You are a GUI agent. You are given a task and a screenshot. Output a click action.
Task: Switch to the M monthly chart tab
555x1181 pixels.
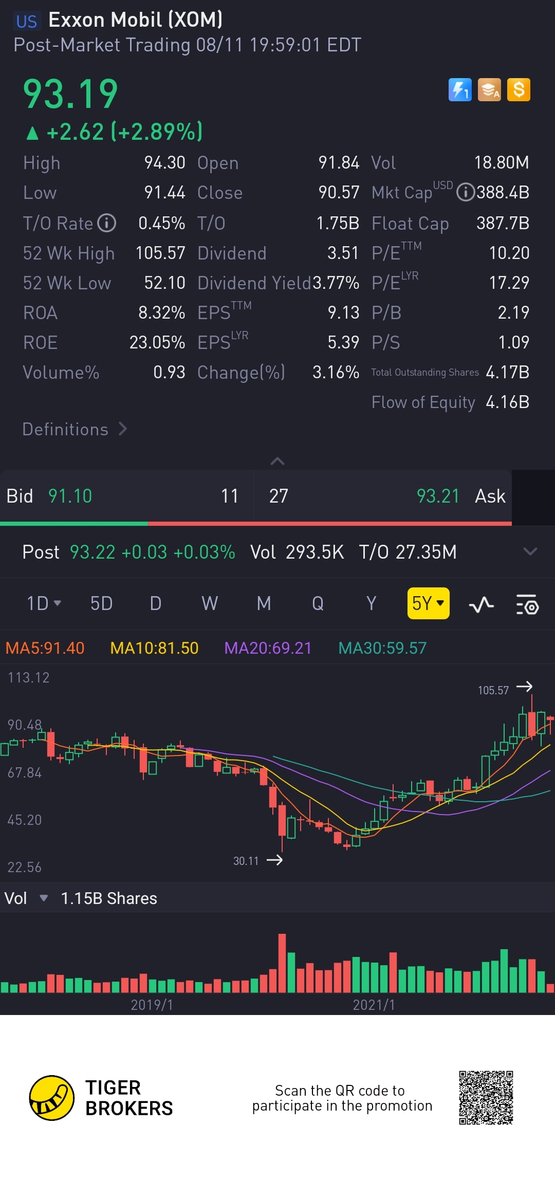click(264, 603)
